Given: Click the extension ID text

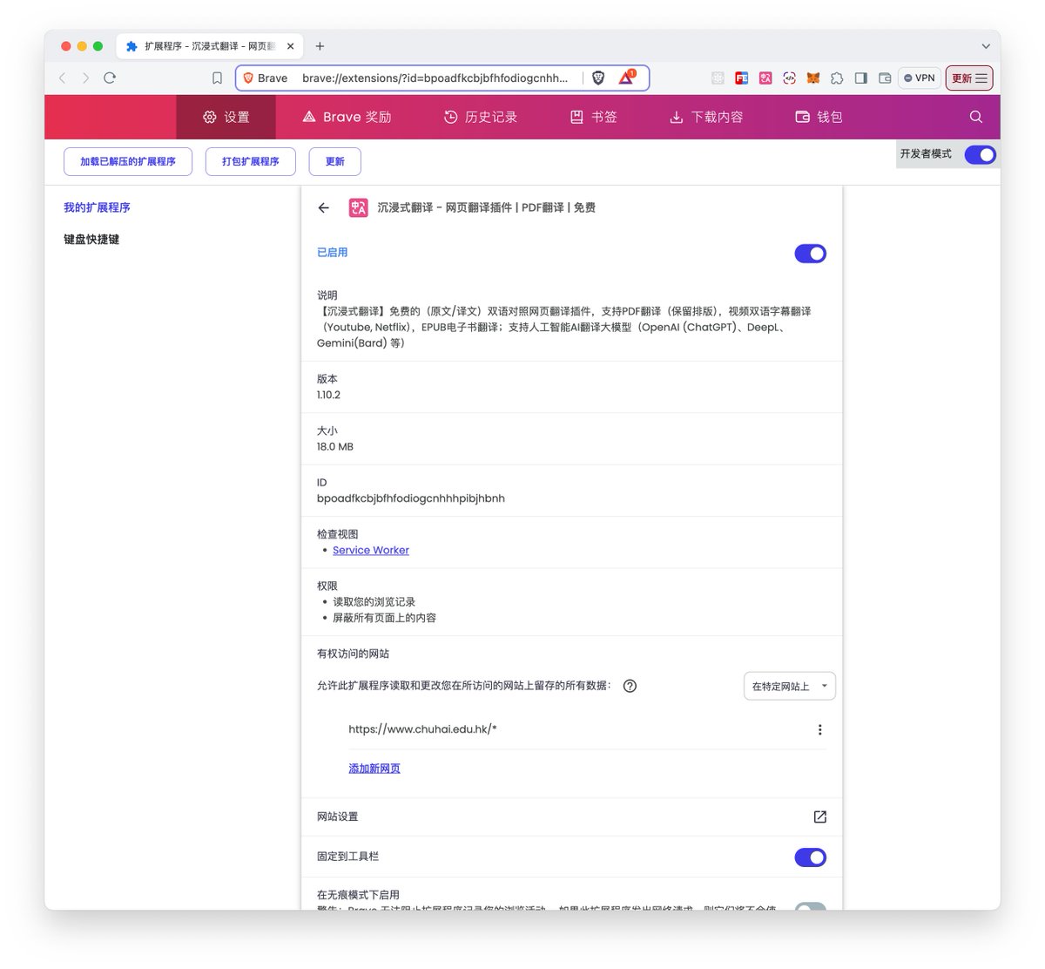Looking at the screenshot, I should click(x=411, y=498).
